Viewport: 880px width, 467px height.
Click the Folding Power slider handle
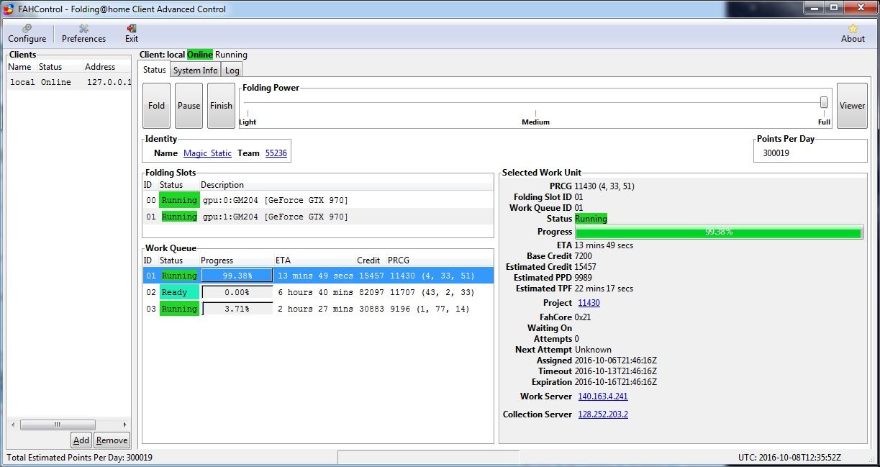[x=824, y=102]
